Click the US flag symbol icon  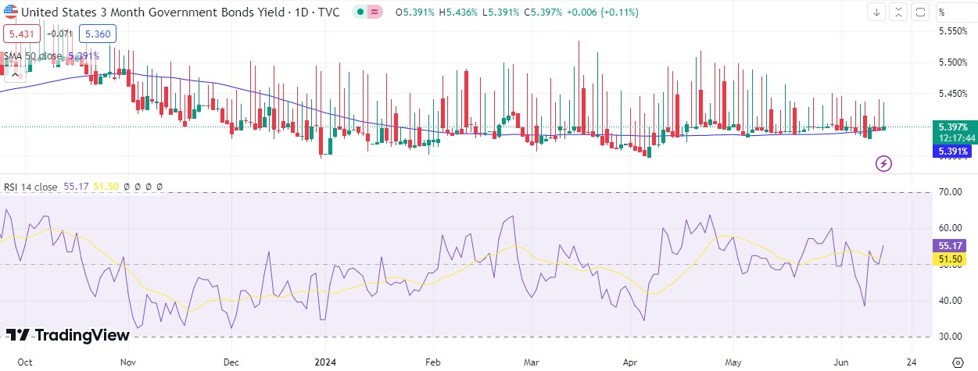(11, 12)
